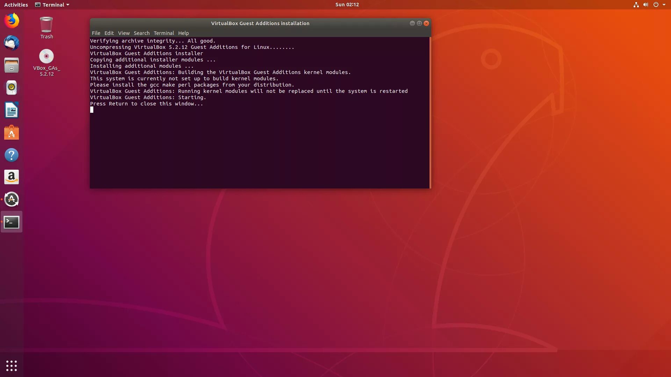Open the Terminal menu in menubar

(x=164, y=33)
